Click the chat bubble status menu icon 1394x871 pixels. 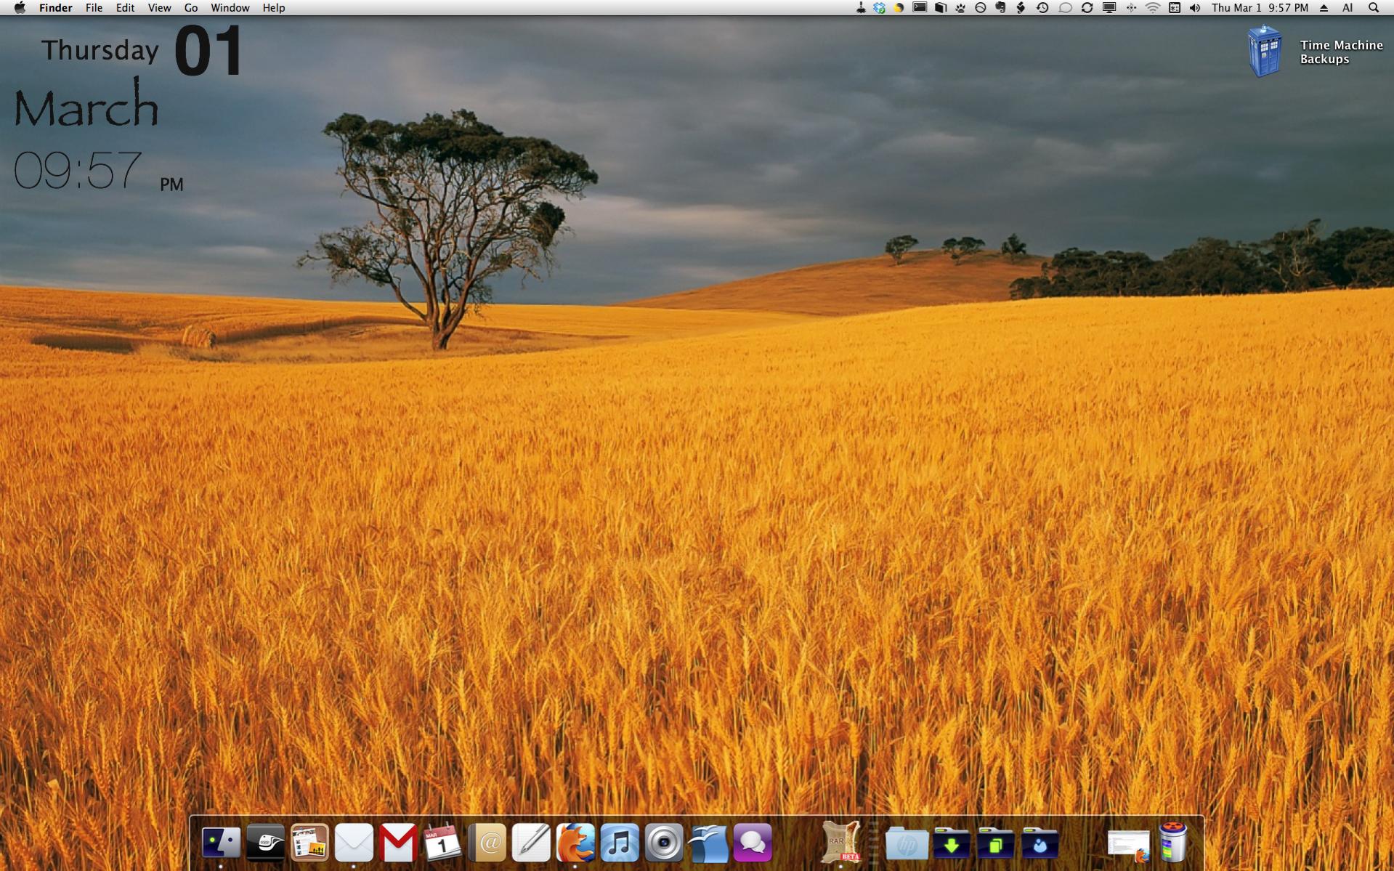pos(1065,7)
